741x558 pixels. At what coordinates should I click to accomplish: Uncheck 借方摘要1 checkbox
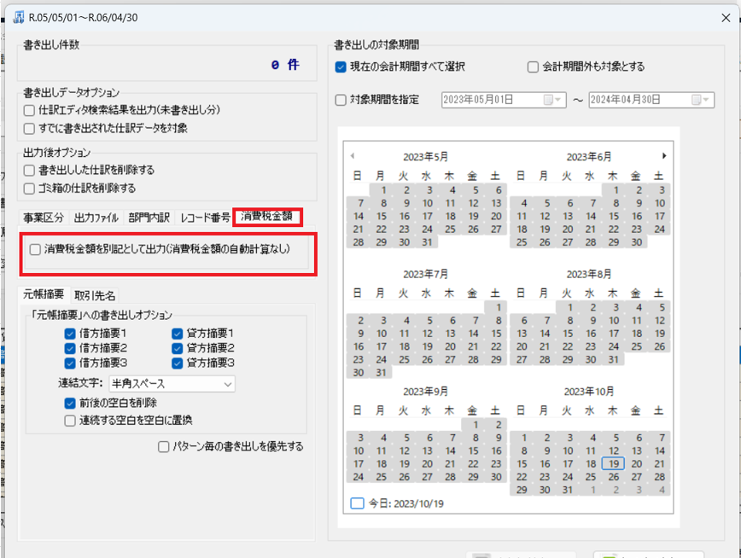(70, 334)
